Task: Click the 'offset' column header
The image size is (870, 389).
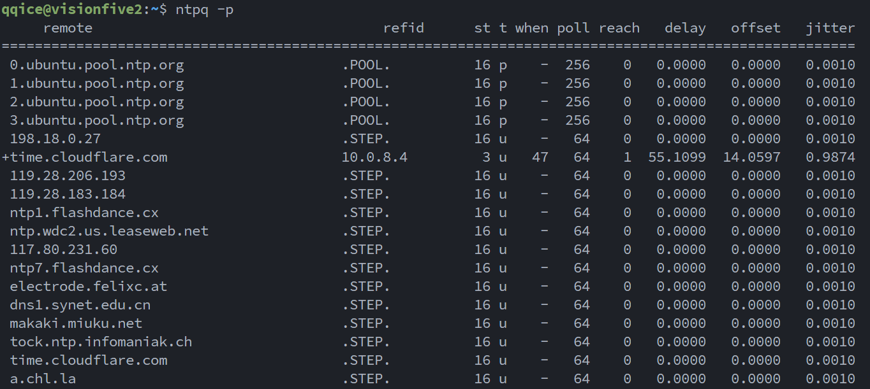Action: (755, 28)
